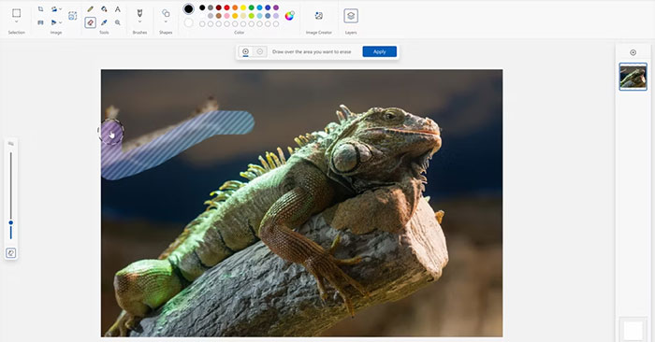The image size is (655, 342).
Task: Click the add new layer plus icon
Action: click(x=633, y=52)
